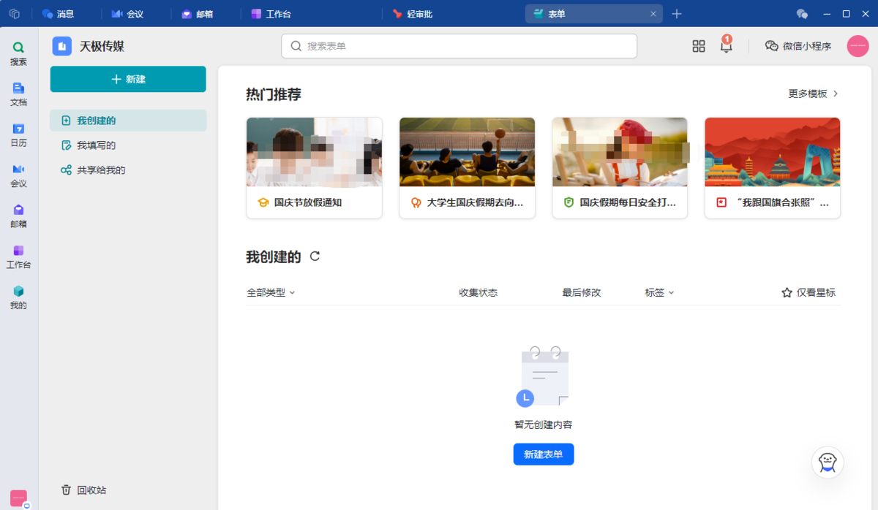Expand the 标签 filter dropdown
This screenshot has width=878, height=510.
tap(659, 292)
